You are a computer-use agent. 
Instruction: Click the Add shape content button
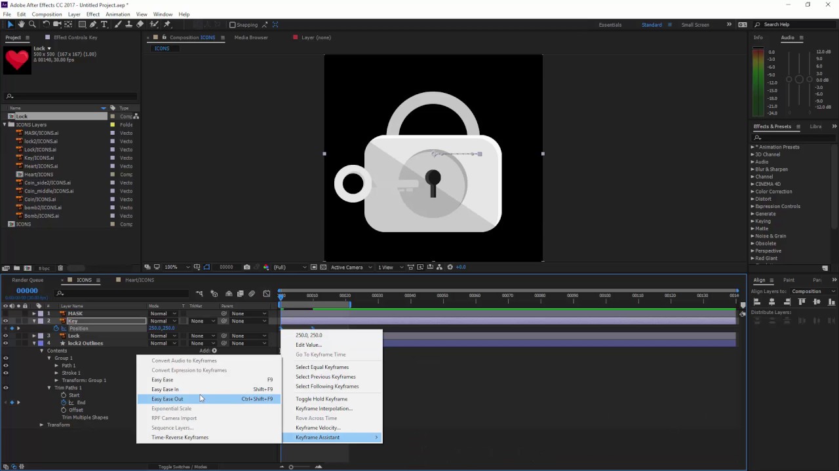[214, 351]
